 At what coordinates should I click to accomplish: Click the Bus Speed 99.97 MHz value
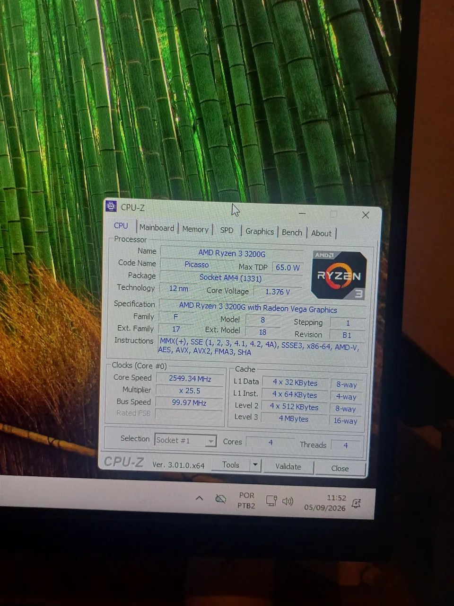point(189,402)
